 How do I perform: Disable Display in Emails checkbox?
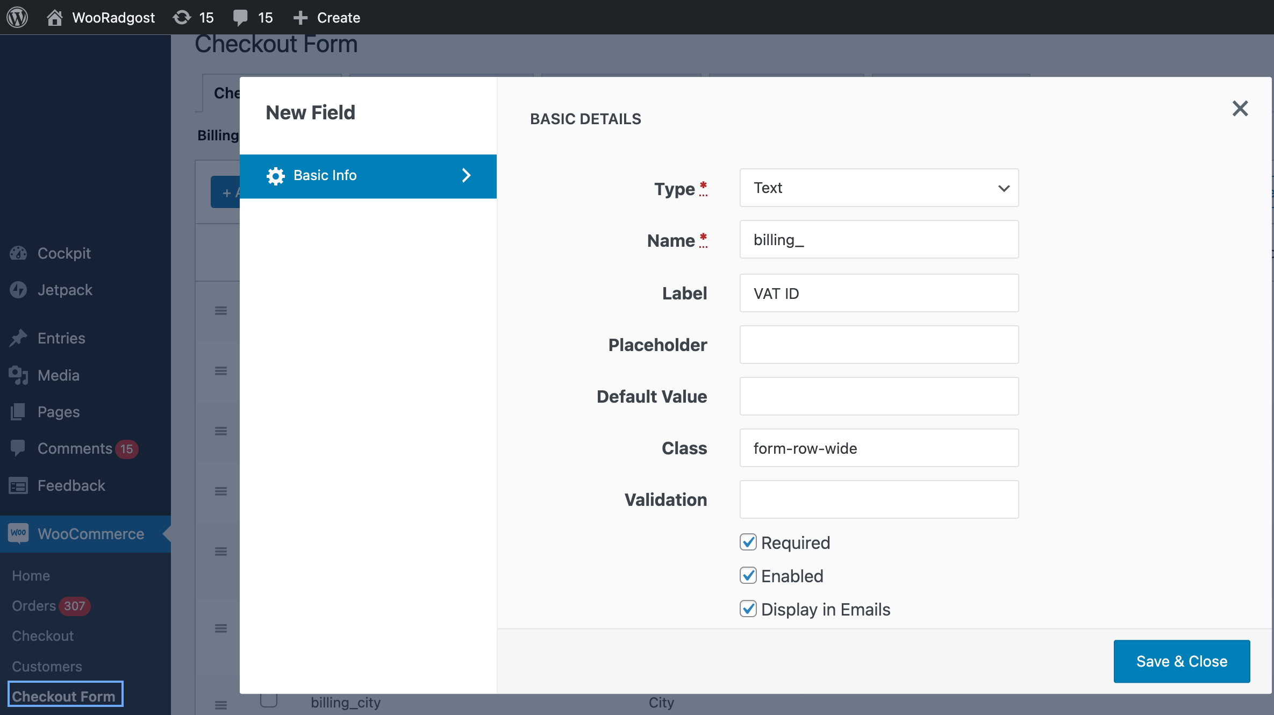pyautogui.click(x=748, y=609)
